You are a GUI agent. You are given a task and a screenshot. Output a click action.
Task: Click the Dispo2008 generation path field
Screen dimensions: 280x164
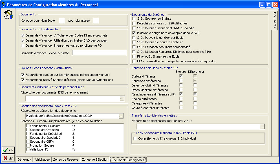72,116
